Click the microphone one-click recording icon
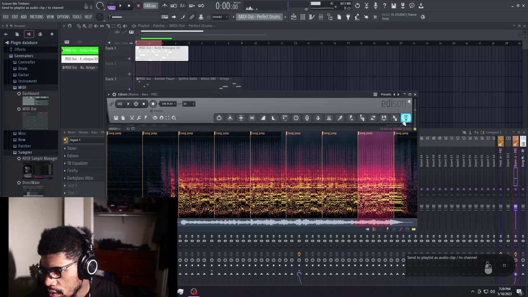The width and height of the screenshot is (528, 297). (x=375, y=6)
